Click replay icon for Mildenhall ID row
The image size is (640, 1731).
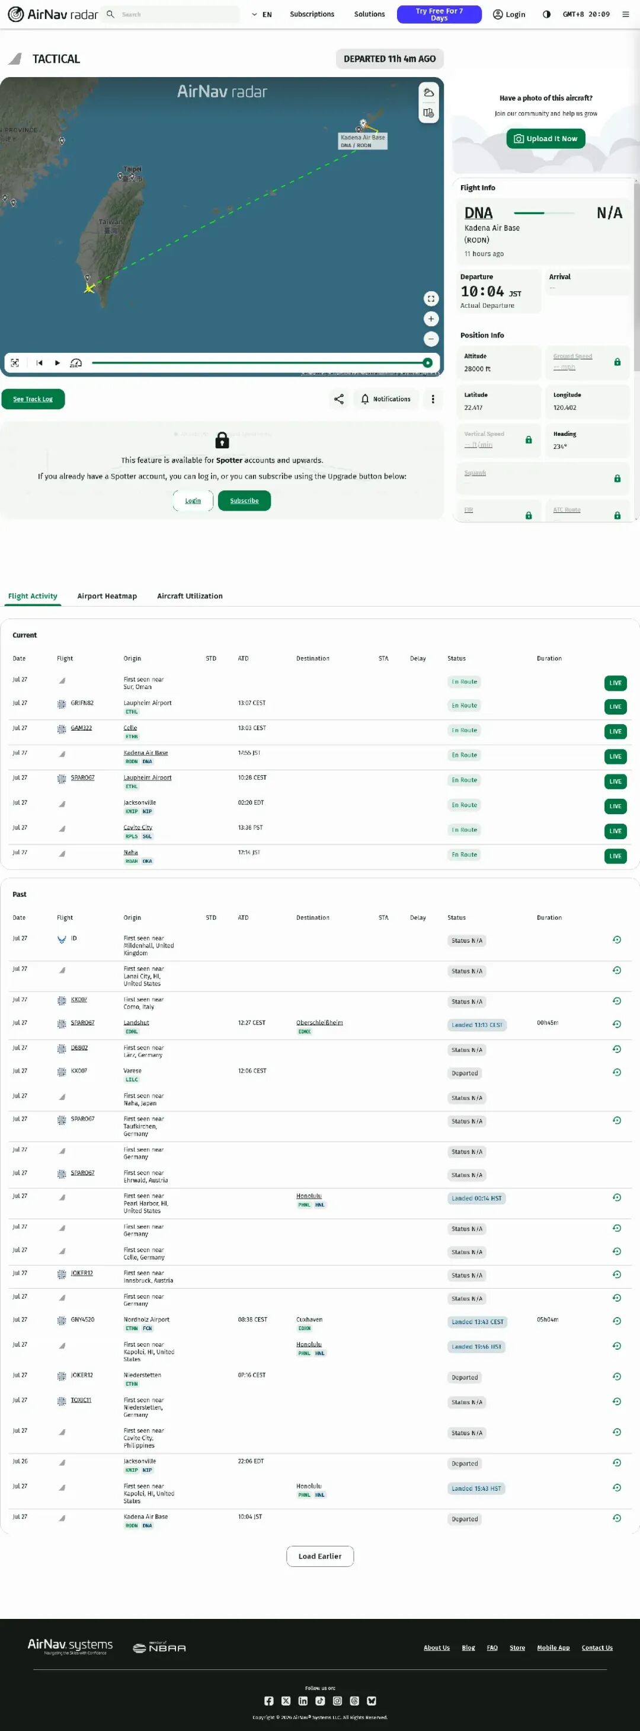click(616, 939)
